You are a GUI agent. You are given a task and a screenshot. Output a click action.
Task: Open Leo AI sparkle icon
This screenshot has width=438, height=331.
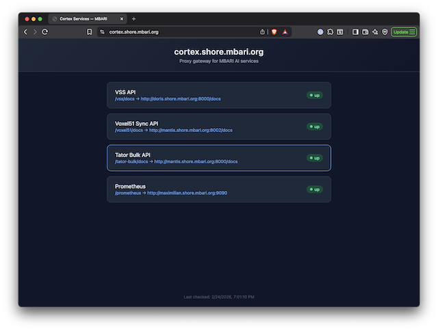coord(375,32)
